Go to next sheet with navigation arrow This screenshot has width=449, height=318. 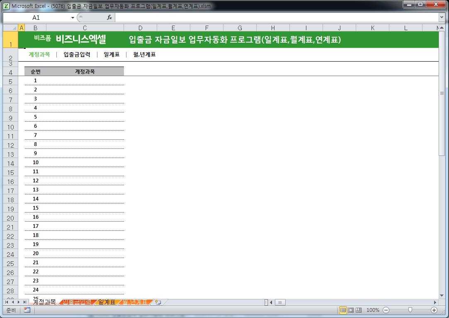[x=19, y=302]
